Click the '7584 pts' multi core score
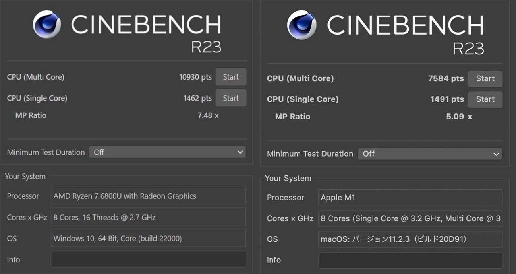Image resolution: width=516 pixels, height=274 pixels. coord(446,79)
